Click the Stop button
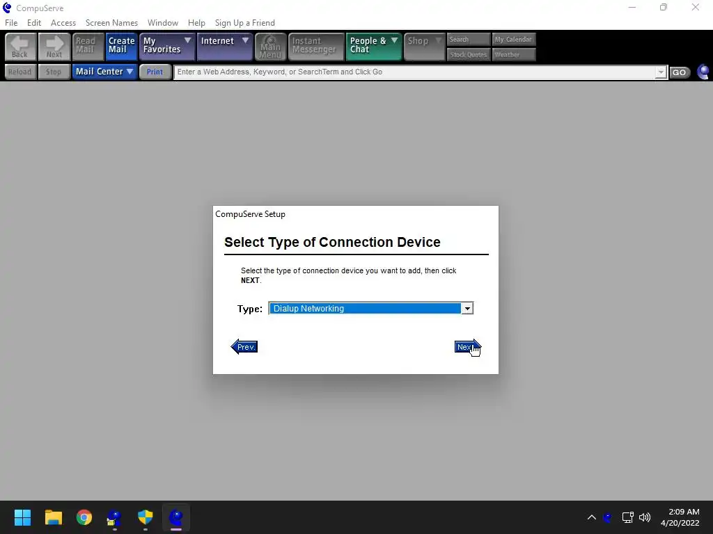The height and width of the screenshot is (534, 713). point(54,72)
